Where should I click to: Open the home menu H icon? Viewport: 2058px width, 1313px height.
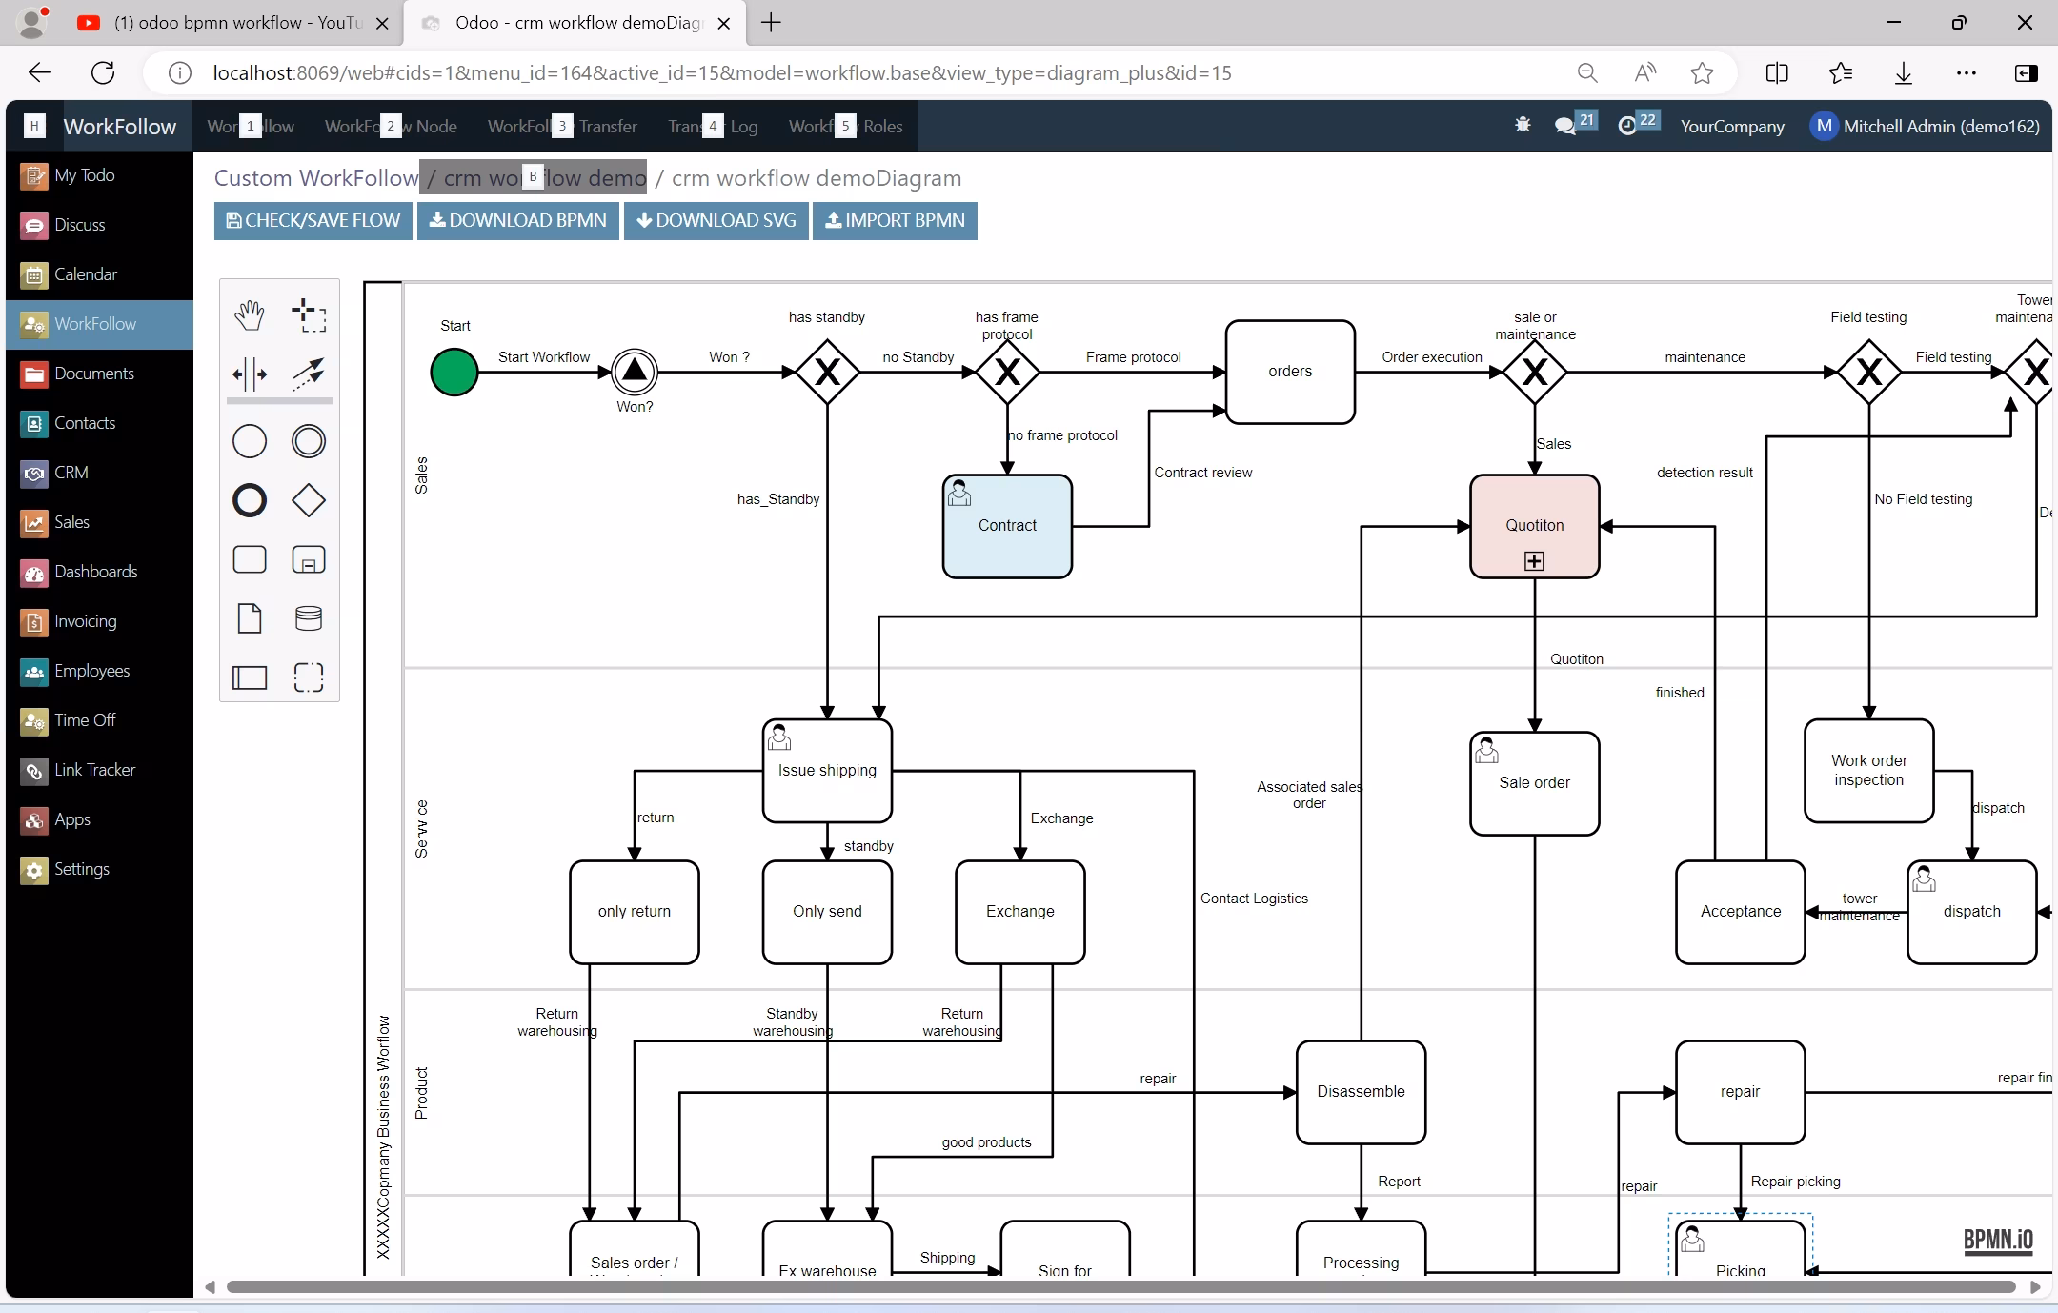pos(34,126)
